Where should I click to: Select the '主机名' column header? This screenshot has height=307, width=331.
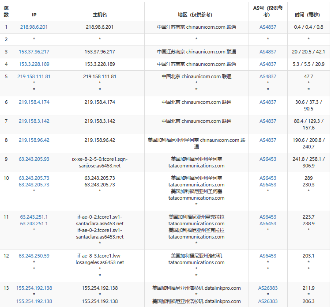(x=100, y=15)
